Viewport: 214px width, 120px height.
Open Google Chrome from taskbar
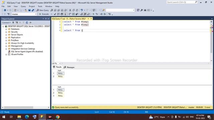point(58,117)
